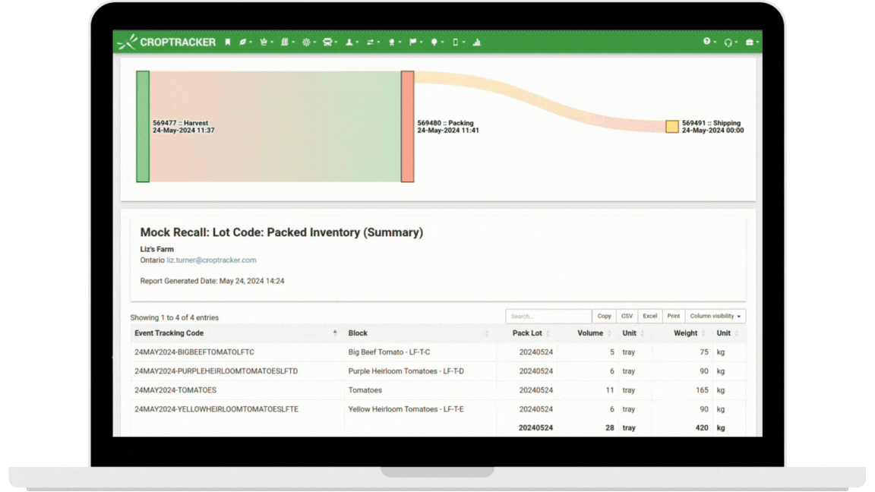The width and height of the screenshot is (875, 492).
Task: Sort by Event Tracking Code arrow
Action: 335,333
